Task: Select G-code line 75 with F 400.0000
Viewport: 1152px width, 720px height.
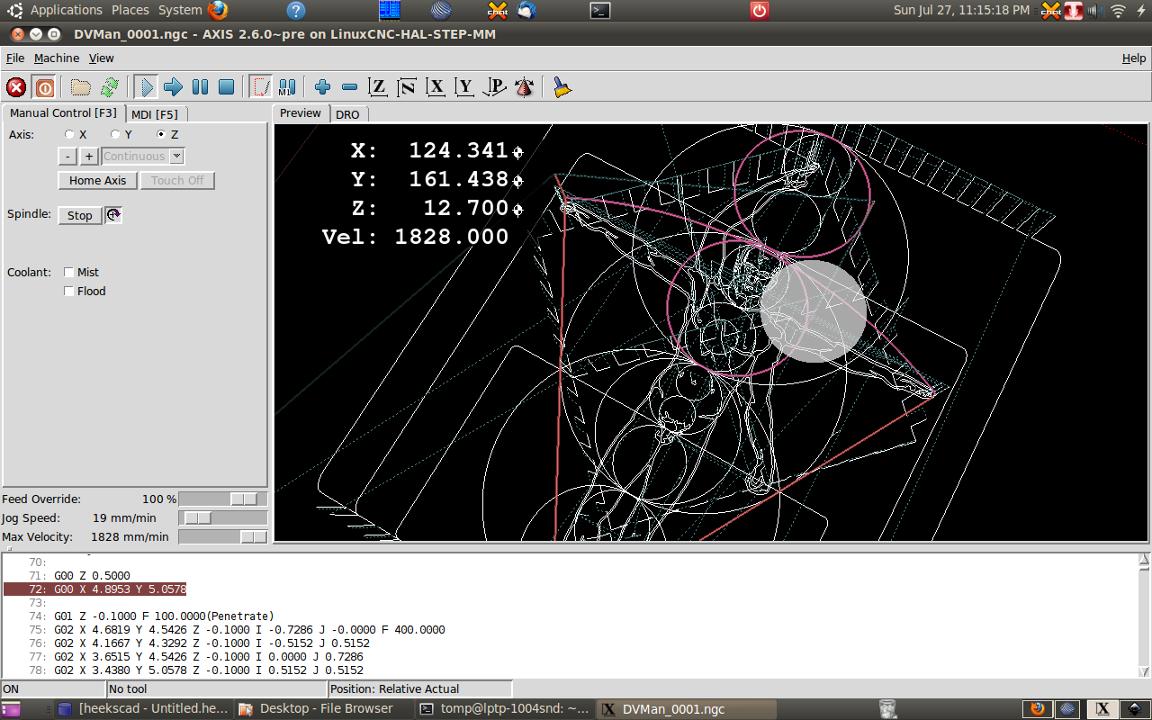Action: click(x=249, y=629)
